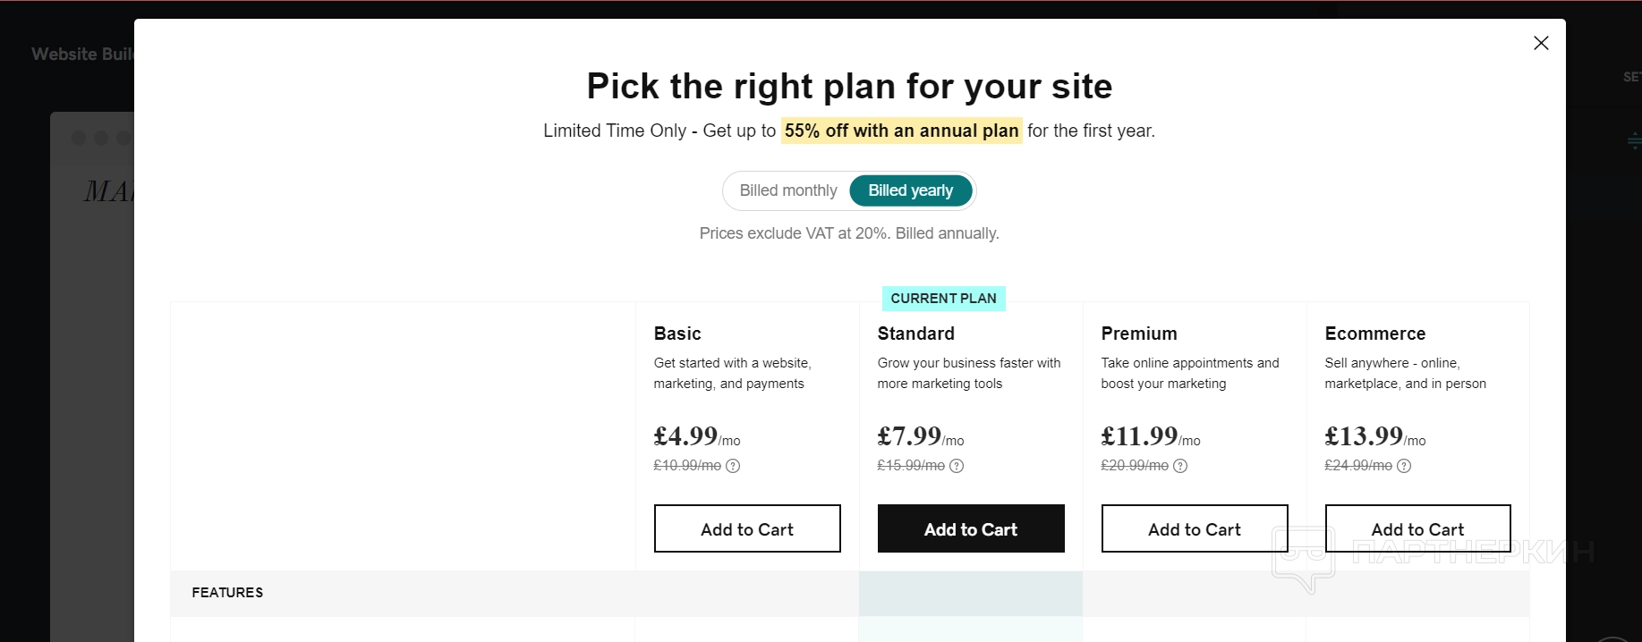The image size is (1642, 642).
Task: Click the Standard plan heading
Action: [x=915, y=334]
